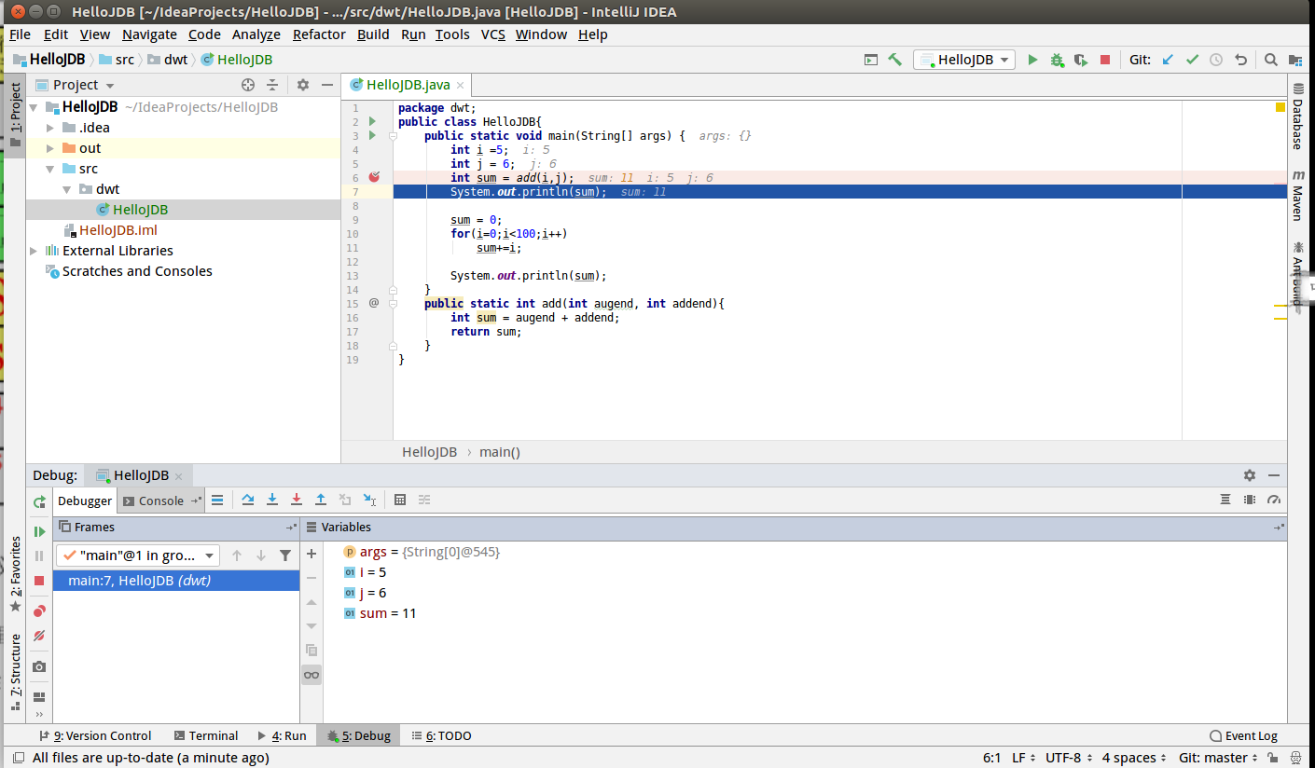Open the Refactor menu

pyautogui.click(x=319, y=34)
